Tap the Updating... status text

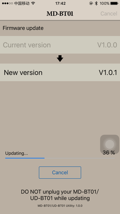pos(16,153)
